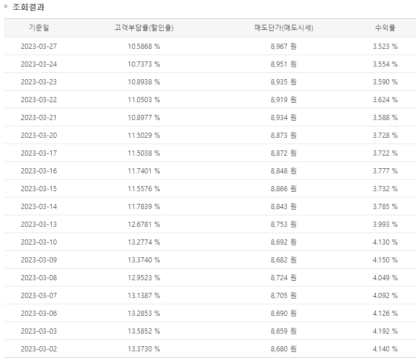Click discount rate 11.0503 %
The image size is (416, 360).
pos(144,99)
